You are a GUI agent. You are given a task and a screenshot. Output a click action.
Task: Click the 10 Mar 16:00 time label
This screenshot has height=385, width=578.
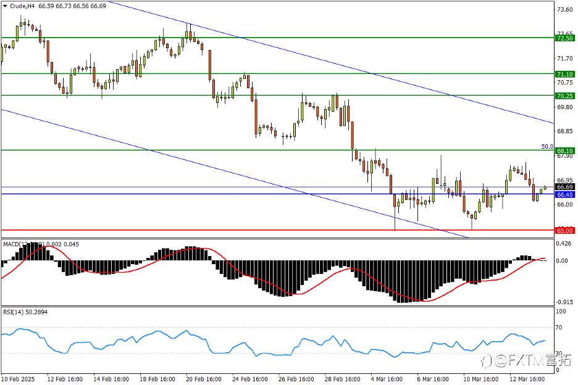(480, 379)
